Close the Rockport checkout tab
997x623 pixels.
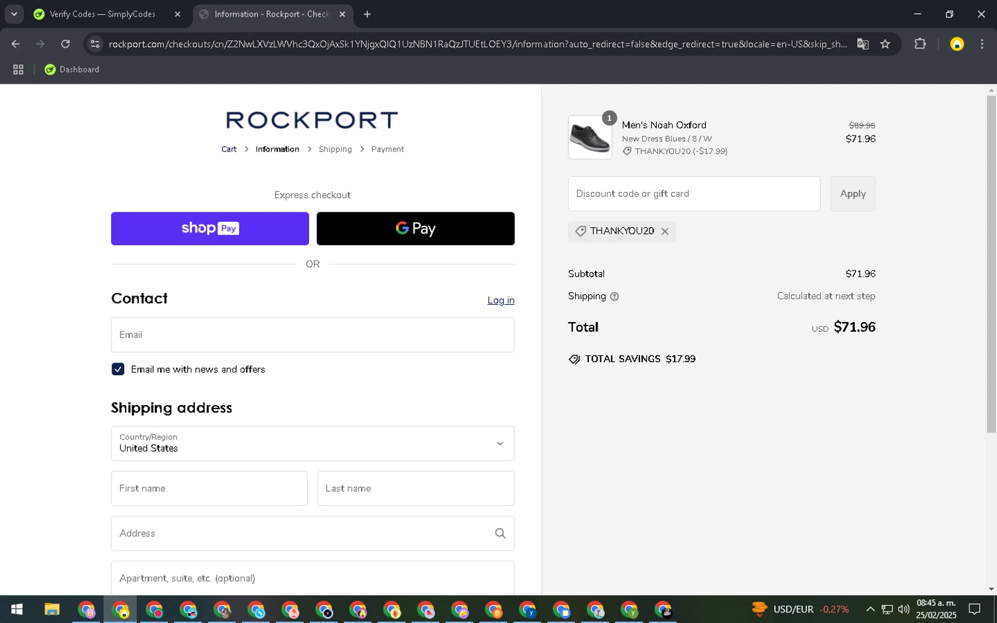point(342,14)
